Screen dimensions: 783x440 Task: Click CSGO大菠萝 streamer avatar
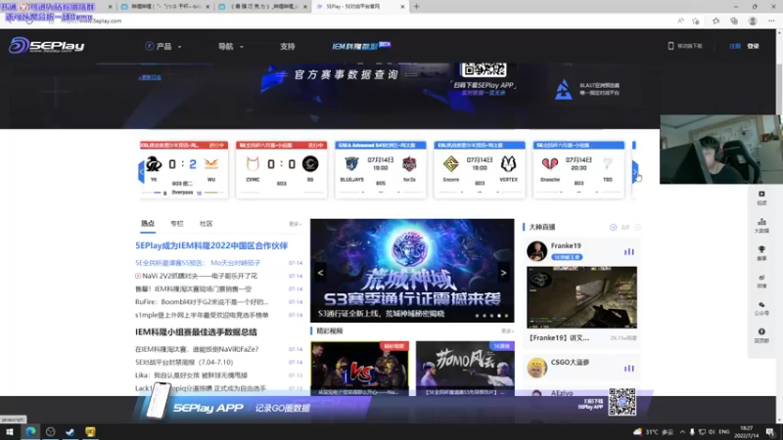coord(536,368)
